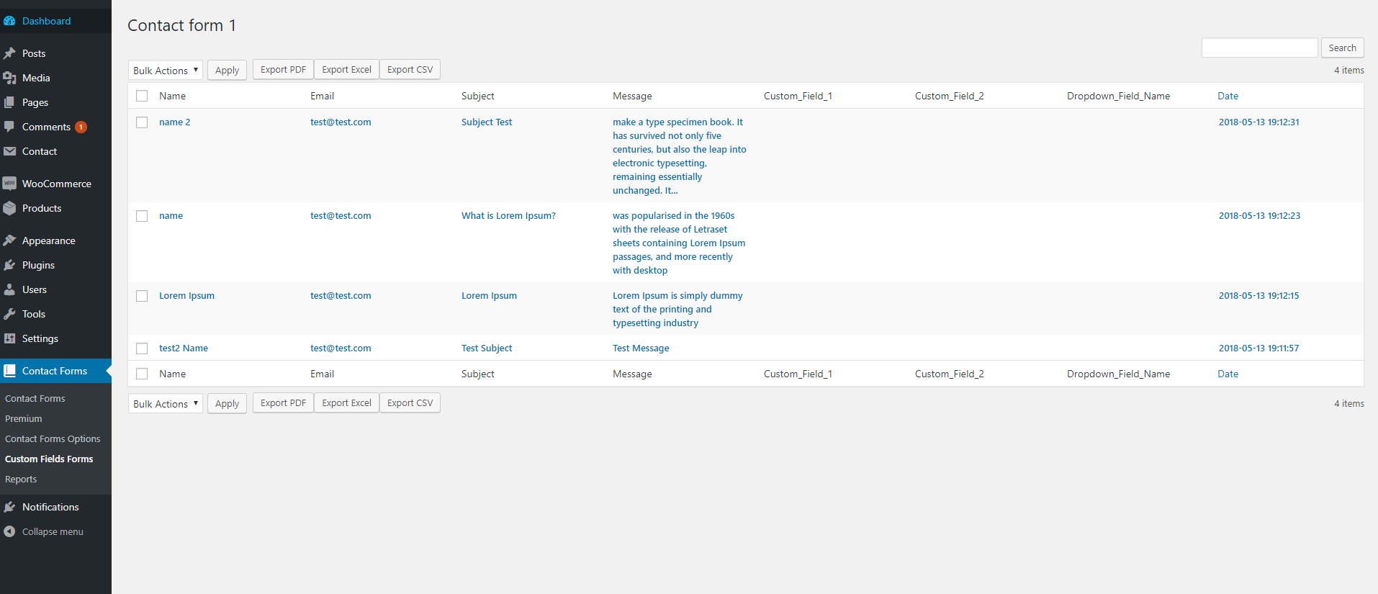This screenshot has height=594, width=1378.
Task: Toggle the select-all checkbox in the table header
Action: click(x=142, y=96)
